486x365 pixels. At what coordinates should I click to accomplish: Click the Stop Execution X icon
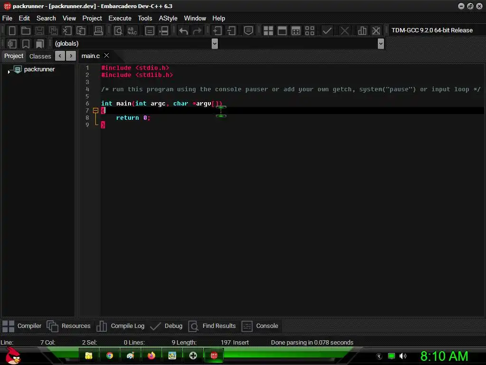[345, 30]
